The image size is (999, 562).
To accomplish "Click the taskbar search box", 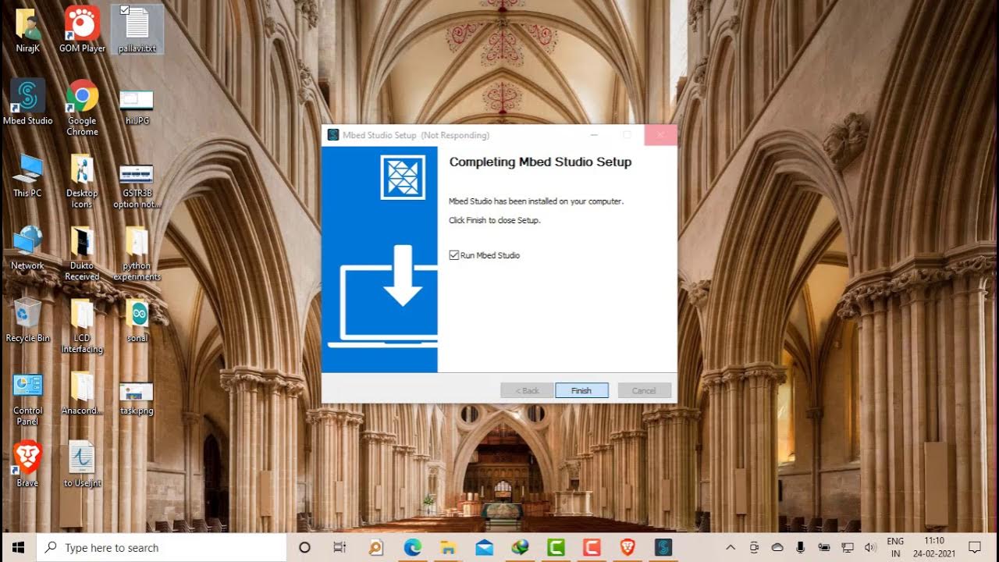I will [x=162, y=547].
